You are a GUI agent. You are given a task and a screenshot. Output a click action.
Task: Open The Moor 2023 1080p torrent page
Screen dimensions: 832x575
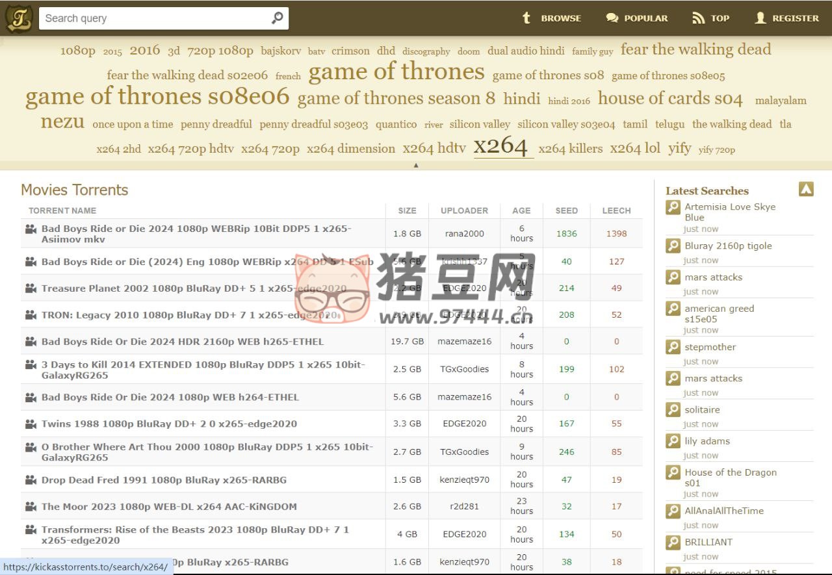tap(169, 506)
